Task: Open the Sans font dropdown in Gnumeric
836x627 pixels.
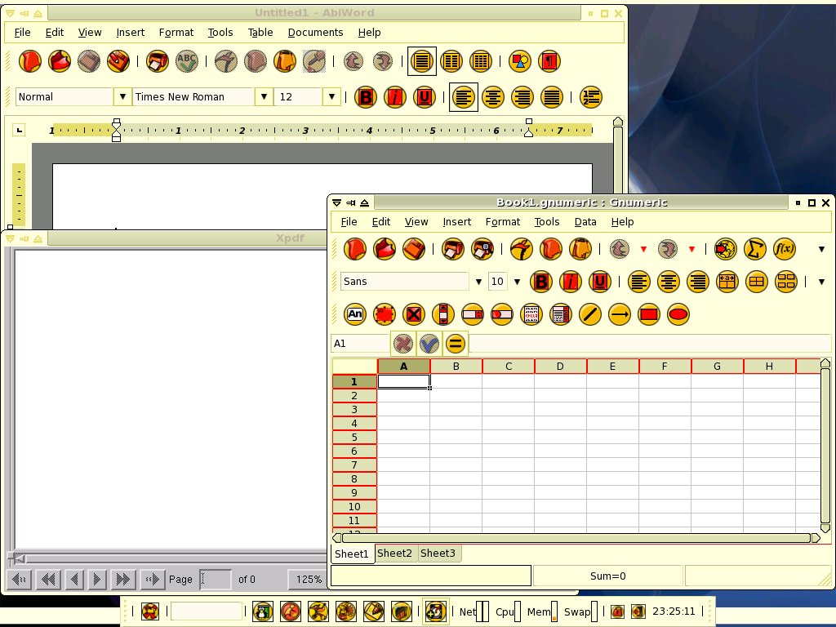Action: point(478,282)
